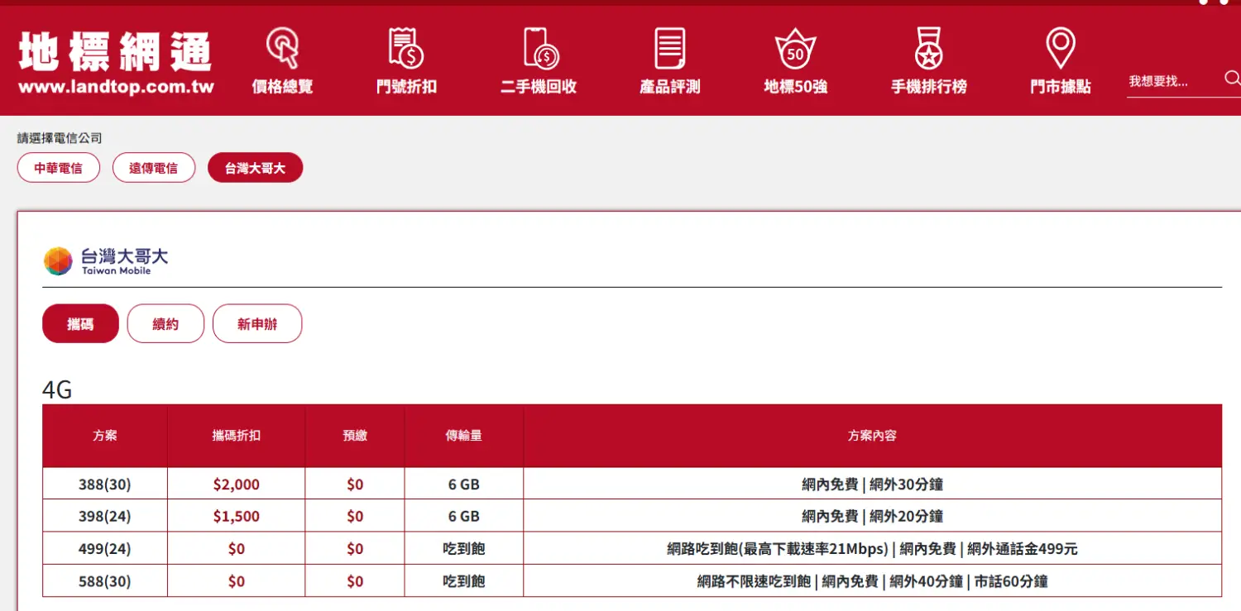The image size is (1241, 611).
Task: Select the 台灣大哥大 carrier option
Action: click(x=255, y=168)
